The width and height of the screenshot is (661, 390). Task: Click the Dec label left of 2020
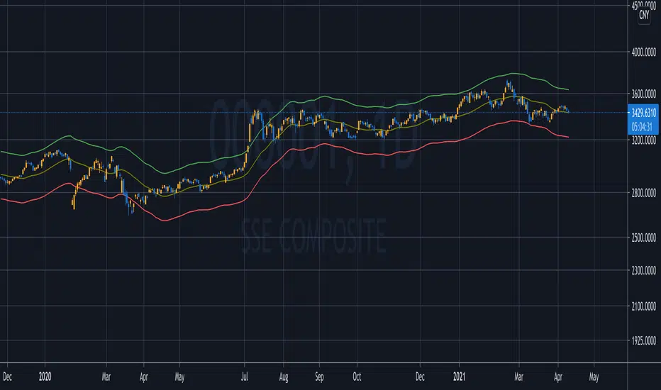click(7, 377)
